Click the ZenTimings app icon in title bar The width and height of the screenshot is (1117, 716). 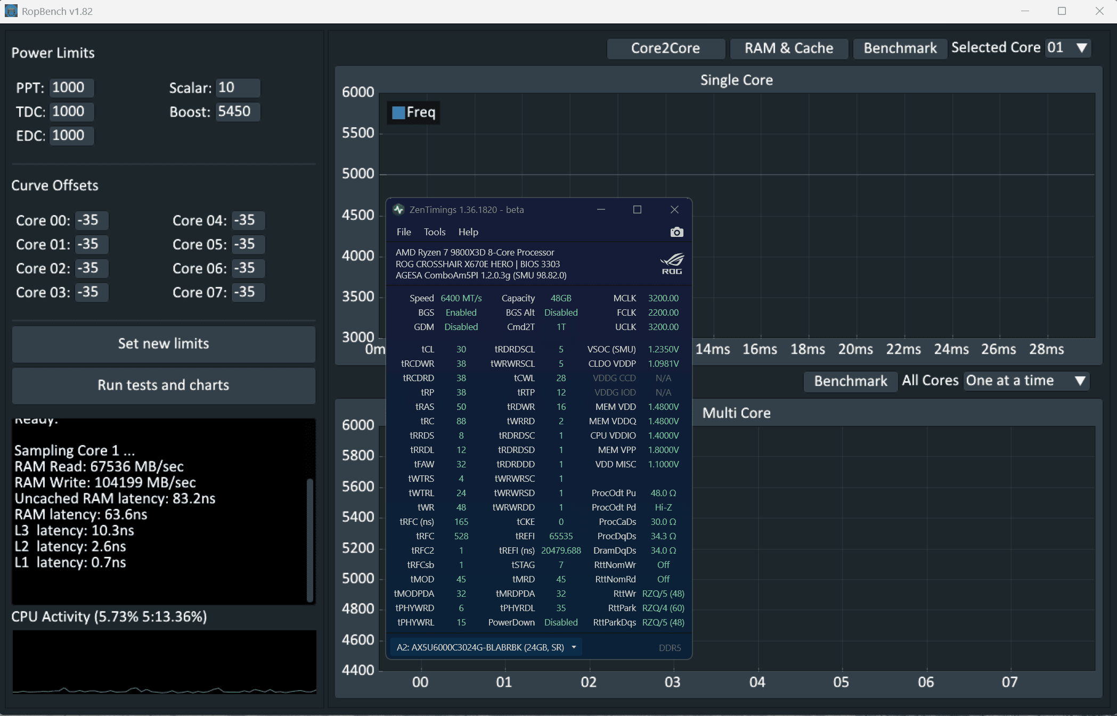[x=398, y=210]
